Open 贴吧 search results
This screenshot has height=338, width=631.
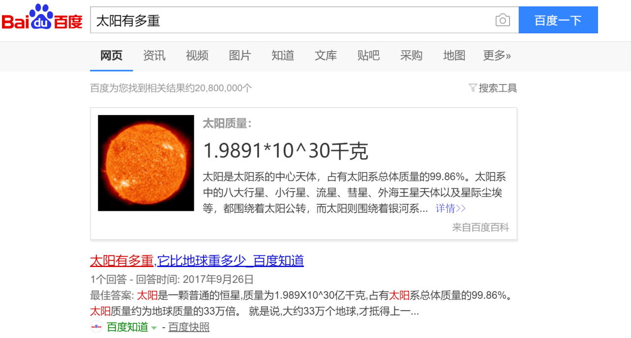point(368,56)
